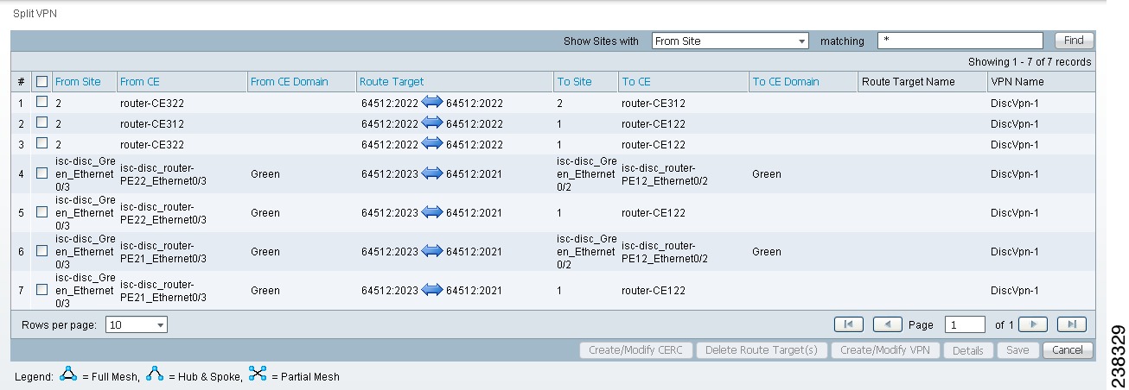Screen dimensions: 1129x390
Task: Click router-CE122 in row 5
Action: point(653,212)
